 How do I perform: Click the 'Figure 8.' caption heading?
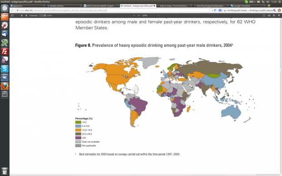tap(83, 45)
